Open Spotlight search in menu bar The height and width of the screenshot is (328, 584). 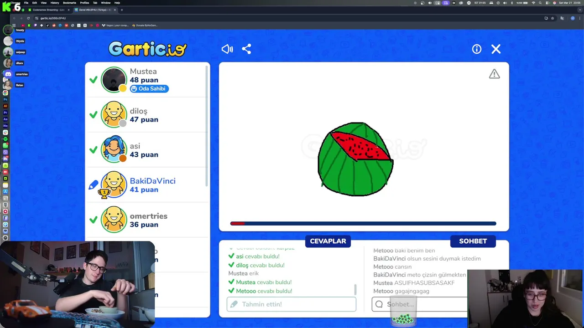click(x=540, y=3)
